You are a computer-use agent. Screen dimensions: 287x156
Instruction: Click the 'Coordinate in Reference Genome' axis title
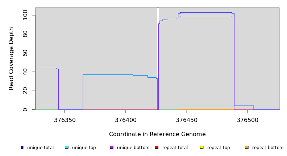point(157,134)
